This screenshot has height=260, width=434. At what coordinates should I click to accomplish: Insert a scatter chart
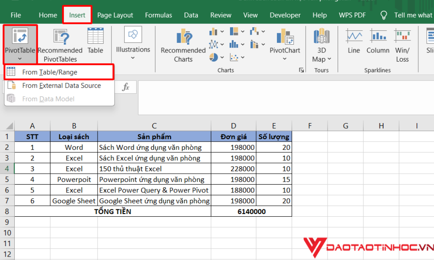[x=233, y=57]
